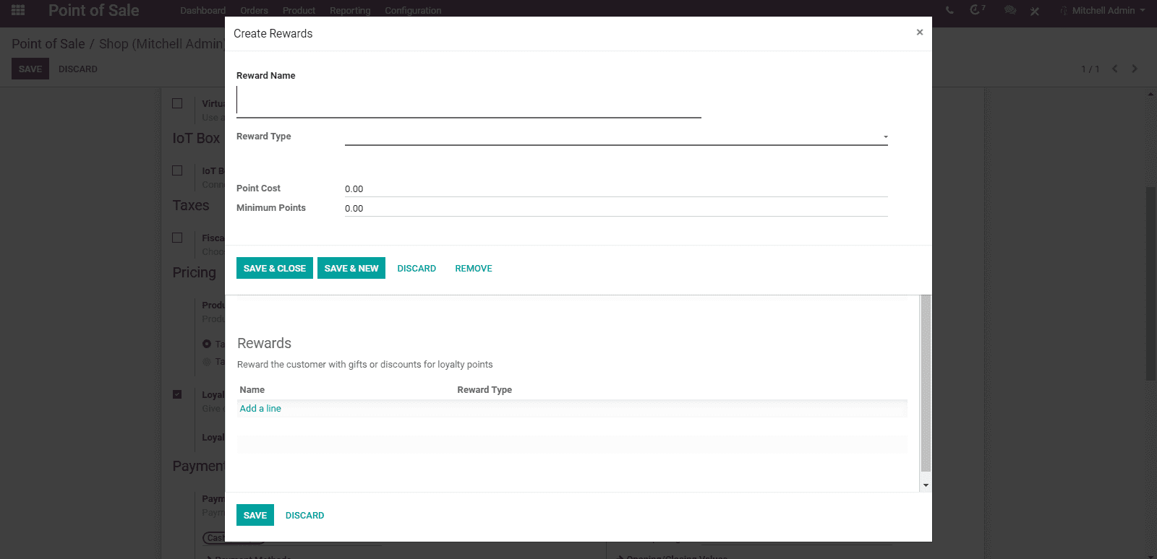Viewport: 1157px width, 559px height.
Task: Sort by Reward Type column header
Action: 484,389
